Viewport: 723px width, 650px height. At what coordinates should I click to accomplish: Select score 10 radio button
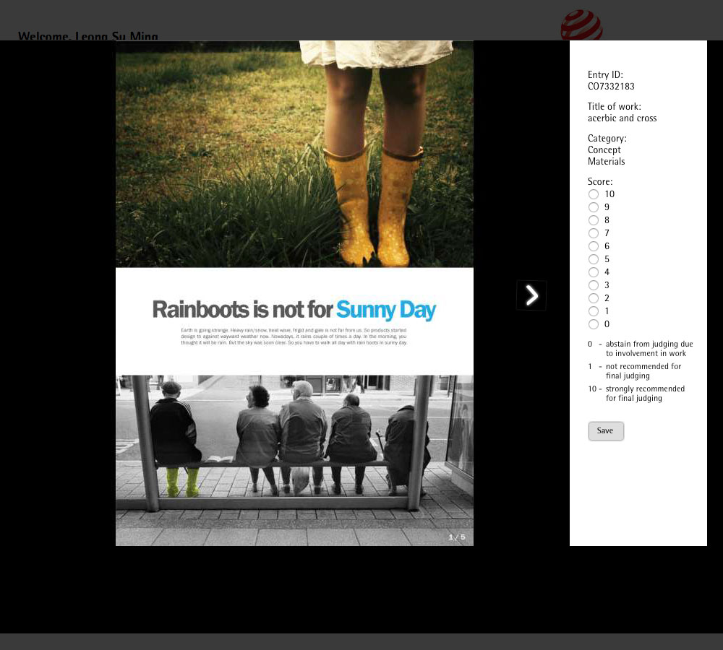pyautogui.click(x=594, y=194)
